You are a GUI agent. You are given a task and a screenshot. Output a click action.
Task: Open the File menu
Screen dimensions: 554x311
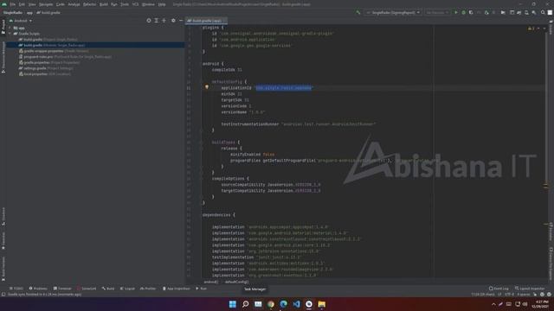tap(13, 4)
